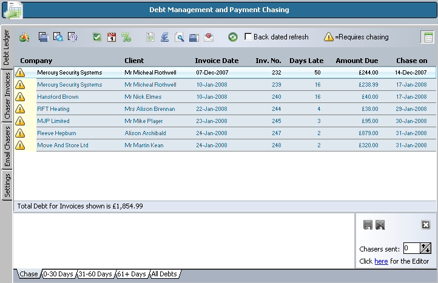Click the 'here' link for the Editor
Screen dimensions: 438x283
[381, 261]
